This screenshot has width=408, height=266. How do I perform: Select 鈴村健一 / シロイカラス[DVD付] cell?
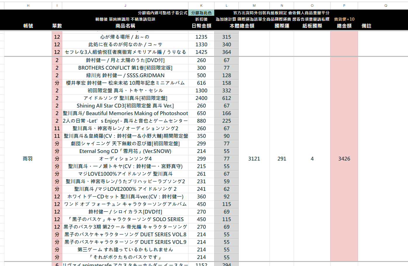click(125, 212)
